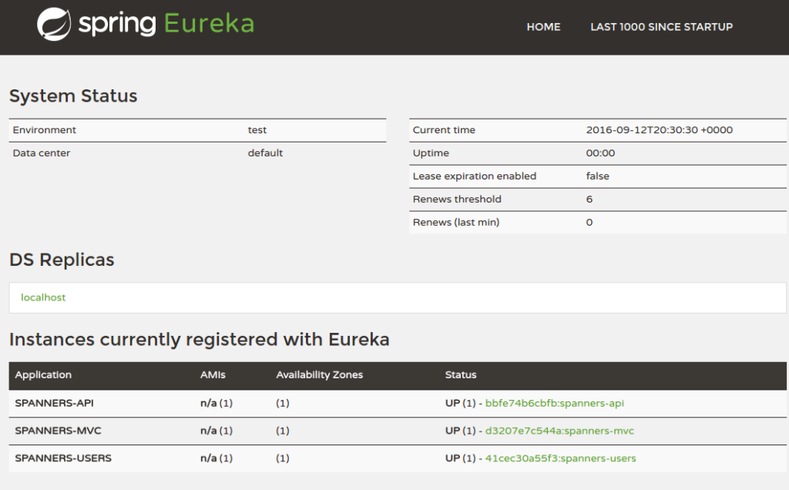Click the AMIs column header

(213, 375)
